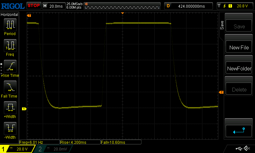Click the NewFolder menu option
The image size is (255, 153).
pyautogui.click(x=239, y=69)
